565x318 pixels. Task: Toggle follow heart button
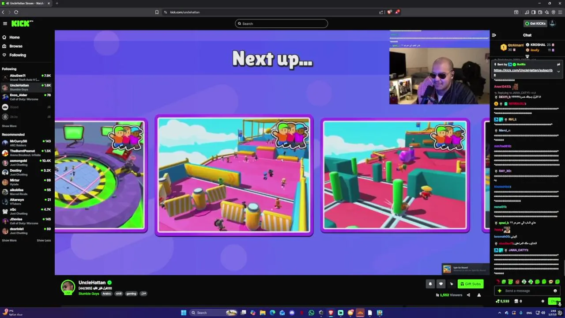pos(441,284)
